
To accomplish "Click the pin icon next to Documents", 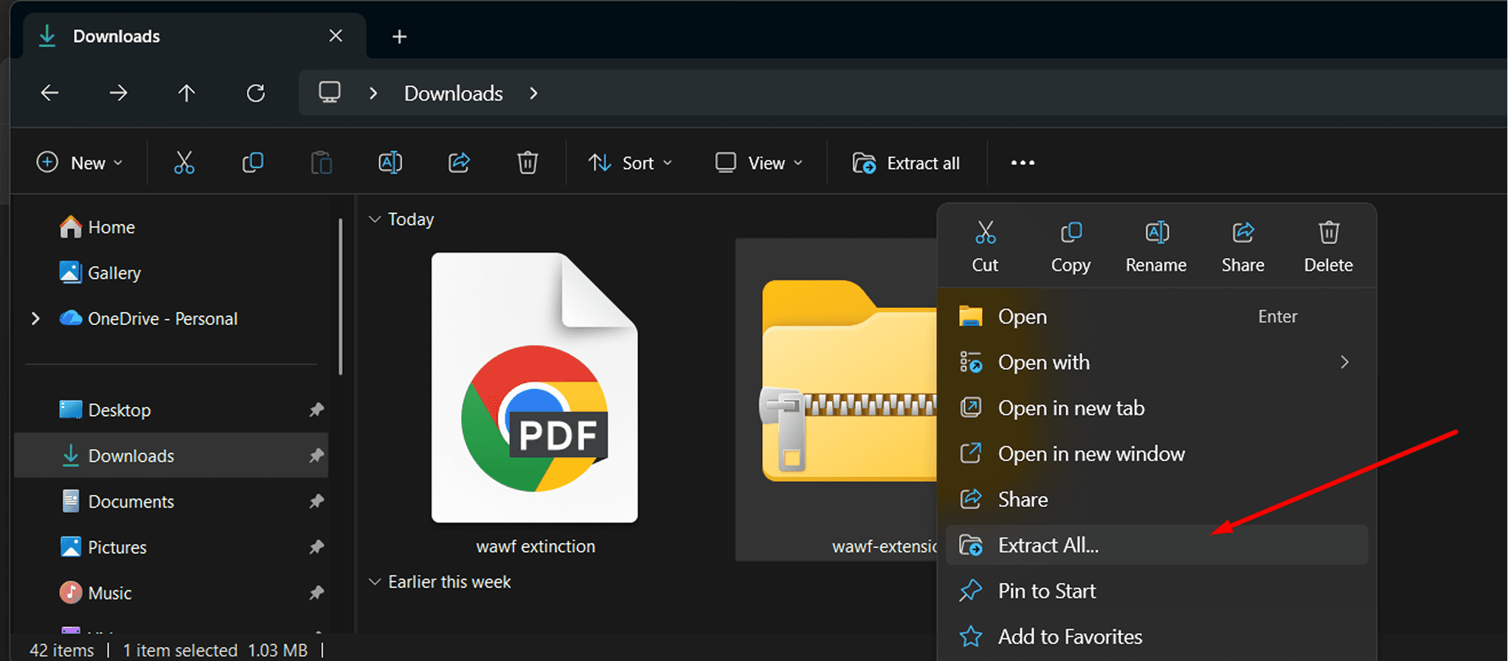I will 317,501.
